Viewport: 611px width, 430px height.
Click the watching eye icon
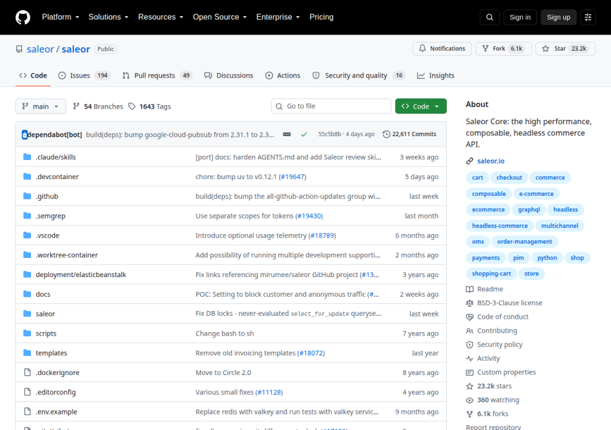(x=470, y=400)
